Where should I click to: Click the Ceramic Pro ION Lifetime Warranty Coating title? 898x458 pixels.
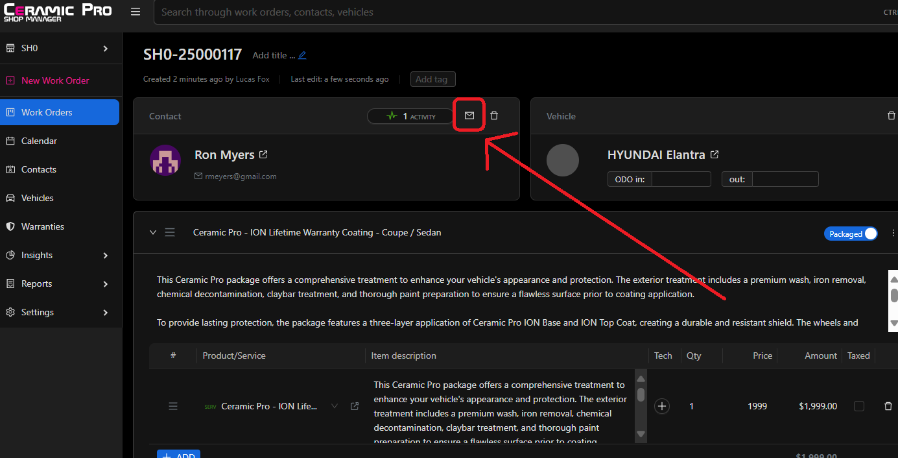click(317, 232)
